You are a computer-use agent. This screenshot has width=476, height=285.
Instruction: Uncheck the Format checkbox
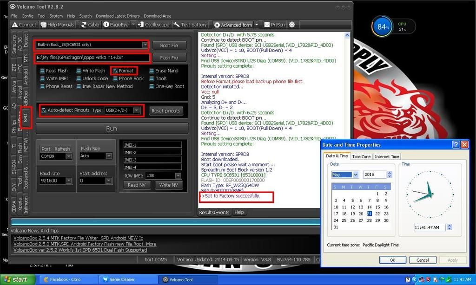coord(115,71)
